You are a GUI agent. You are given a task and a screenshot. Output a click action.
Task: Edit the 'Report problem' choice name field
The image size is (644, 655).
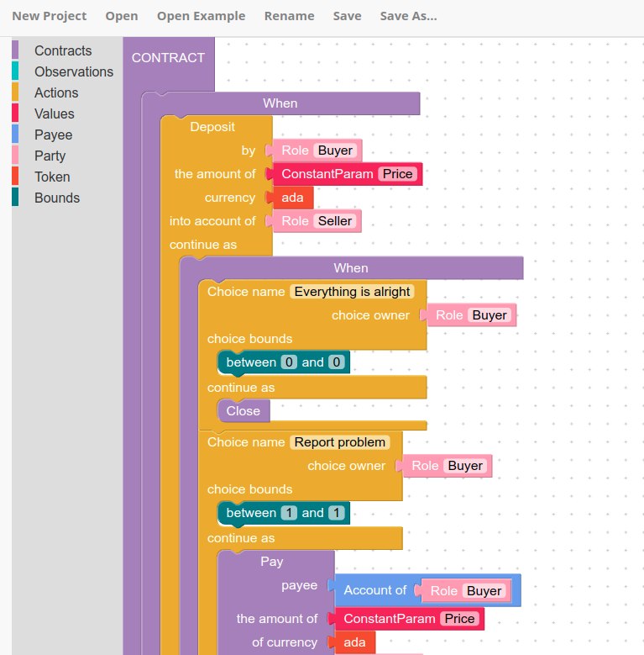339,442
